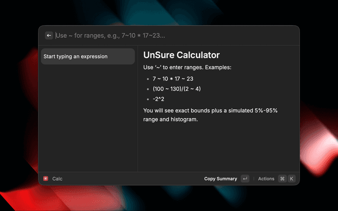This screenshot has width=338, height=211.
Task: Select the 'Start typing an expression' item
Action: pos(88,56)
